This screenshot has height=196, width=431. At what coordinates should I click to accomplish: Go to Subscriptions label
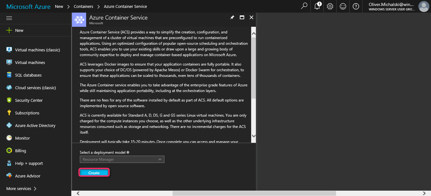click(x=27, y=113)
